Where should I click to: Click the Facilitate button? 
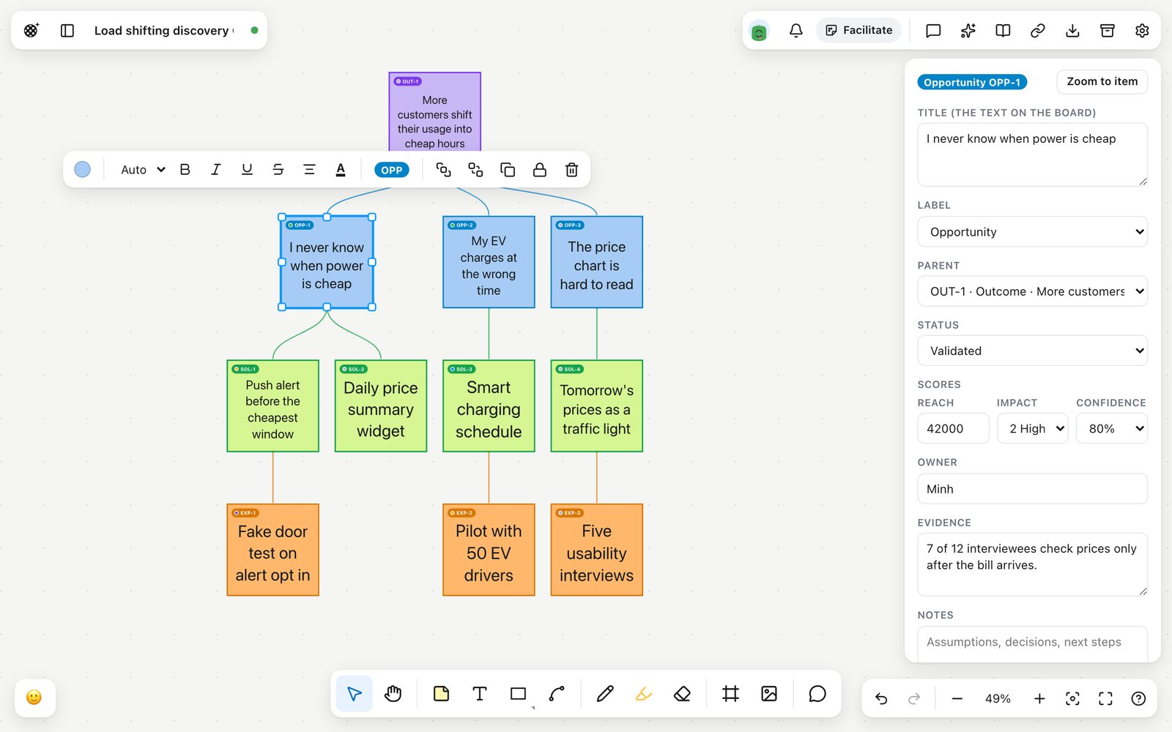[x=858, y=31]
